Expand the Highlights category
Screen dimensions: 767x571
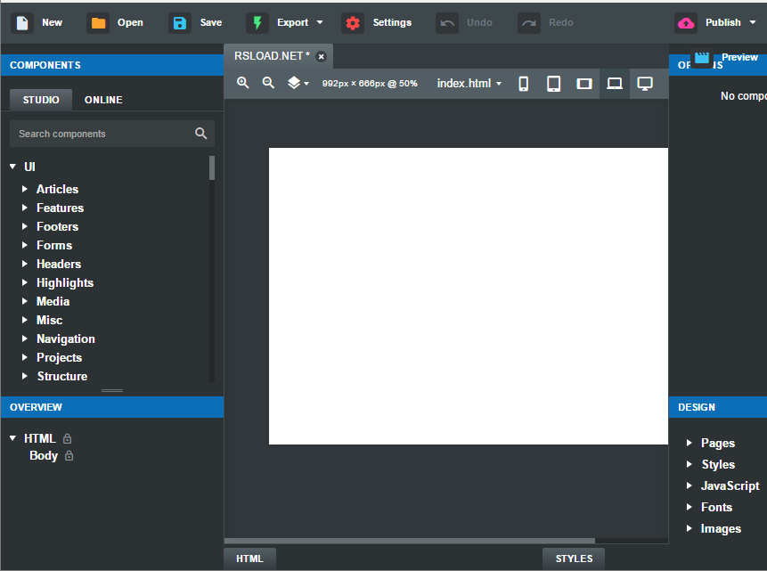pyautogui.click(x=24, y=282)
